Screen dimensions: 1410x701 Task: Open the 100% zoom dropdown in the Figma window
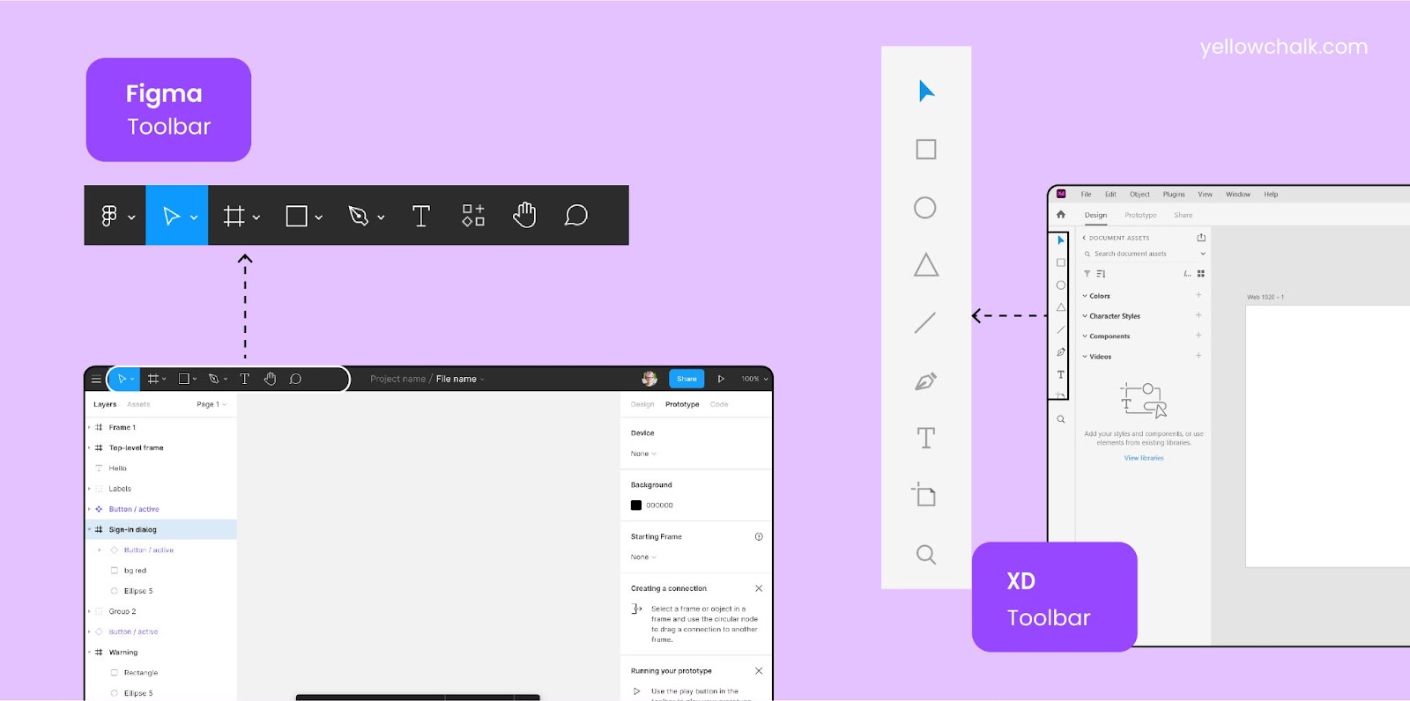(x=754, y=379)
